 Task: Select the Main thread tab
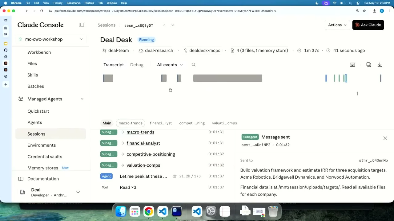[107, 123]
